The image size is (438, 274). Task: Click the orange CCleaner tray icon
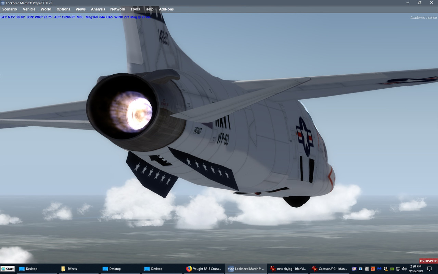point(373,269)
